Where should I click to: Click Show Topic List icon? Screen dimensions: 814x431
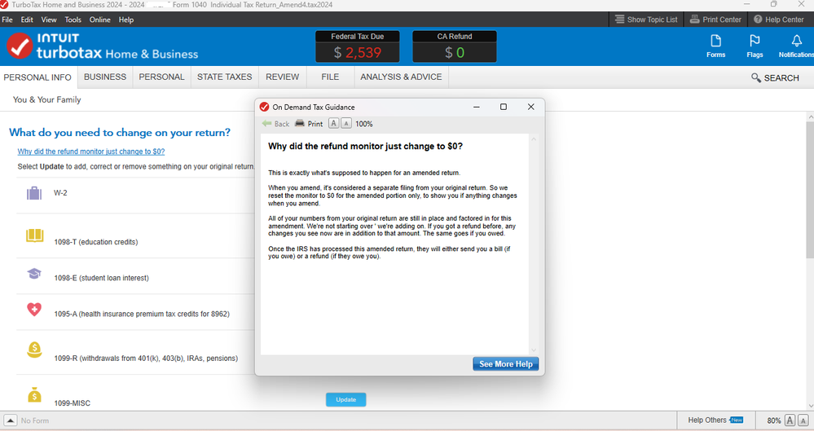(x=620, y=20)
